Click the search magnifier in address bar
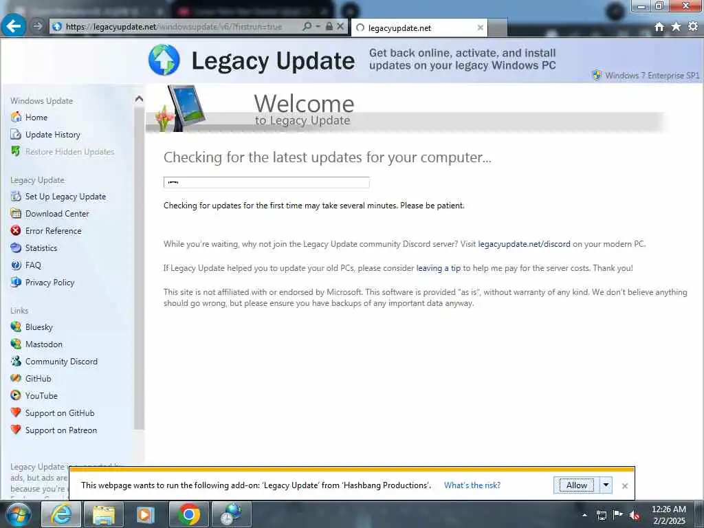This screenshot has height=528, width=704. 307,27
